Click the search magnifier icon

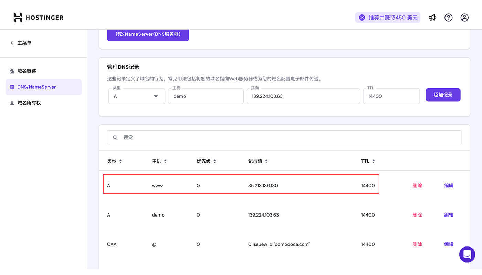click(115, 137)
